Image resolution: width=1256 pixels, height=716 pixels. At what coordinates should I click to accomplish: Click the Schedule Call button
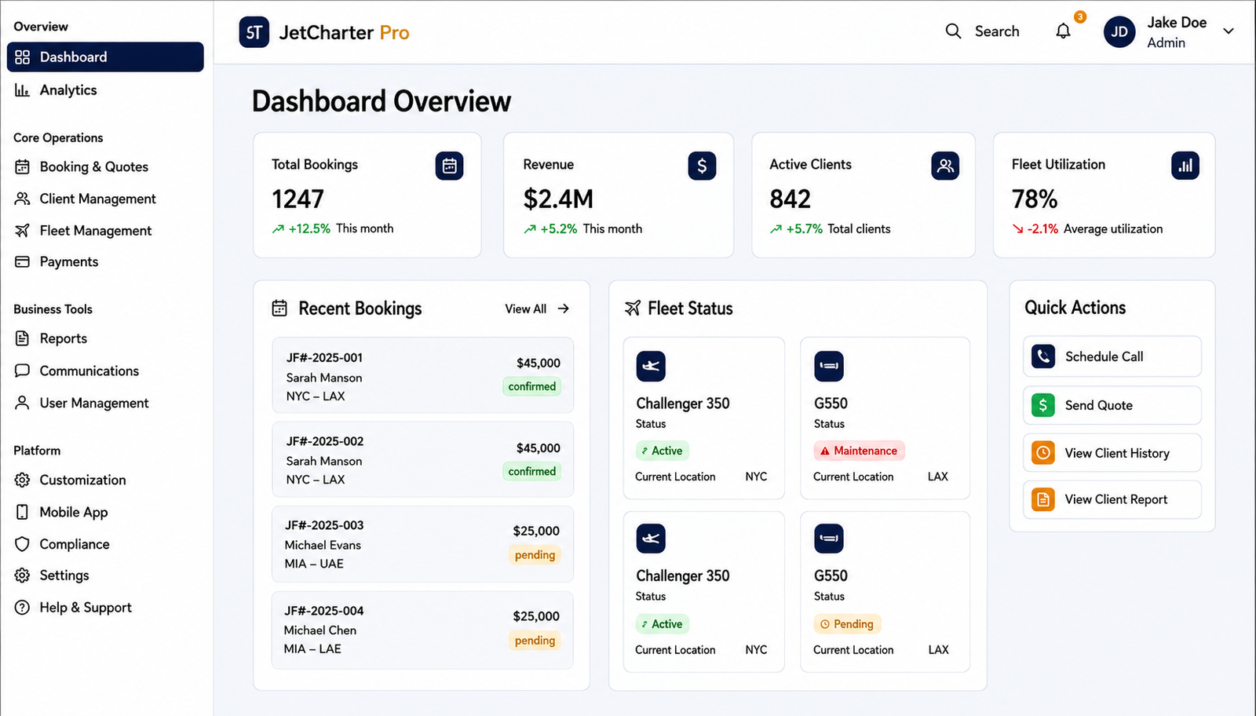[x=1112, y=356]
